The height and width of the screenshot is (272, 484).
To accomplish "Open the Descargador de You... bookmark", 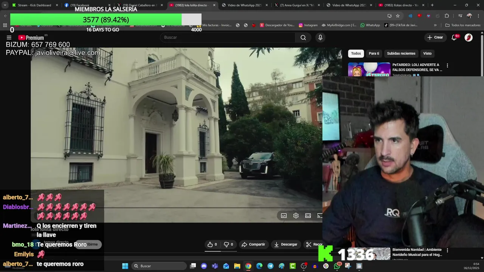I will tap(277, 25).
